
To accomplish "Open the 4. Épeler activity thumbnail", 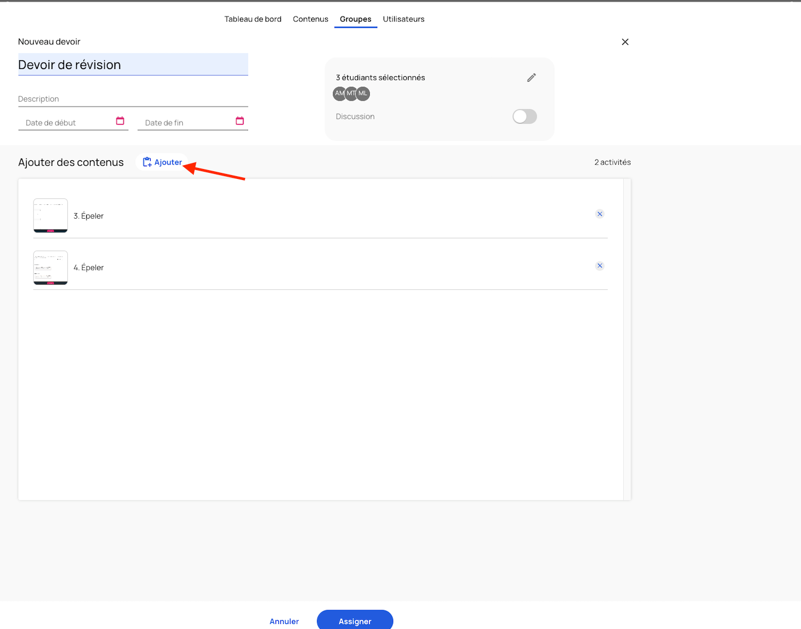I will coord(50,267).
